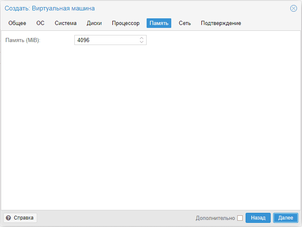Switch to the ОС tab

click(41, 23)
